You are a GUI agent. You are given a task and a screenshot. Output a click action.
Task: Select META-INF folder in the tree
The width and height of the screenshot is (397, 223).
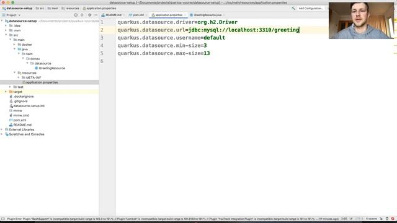33,77
